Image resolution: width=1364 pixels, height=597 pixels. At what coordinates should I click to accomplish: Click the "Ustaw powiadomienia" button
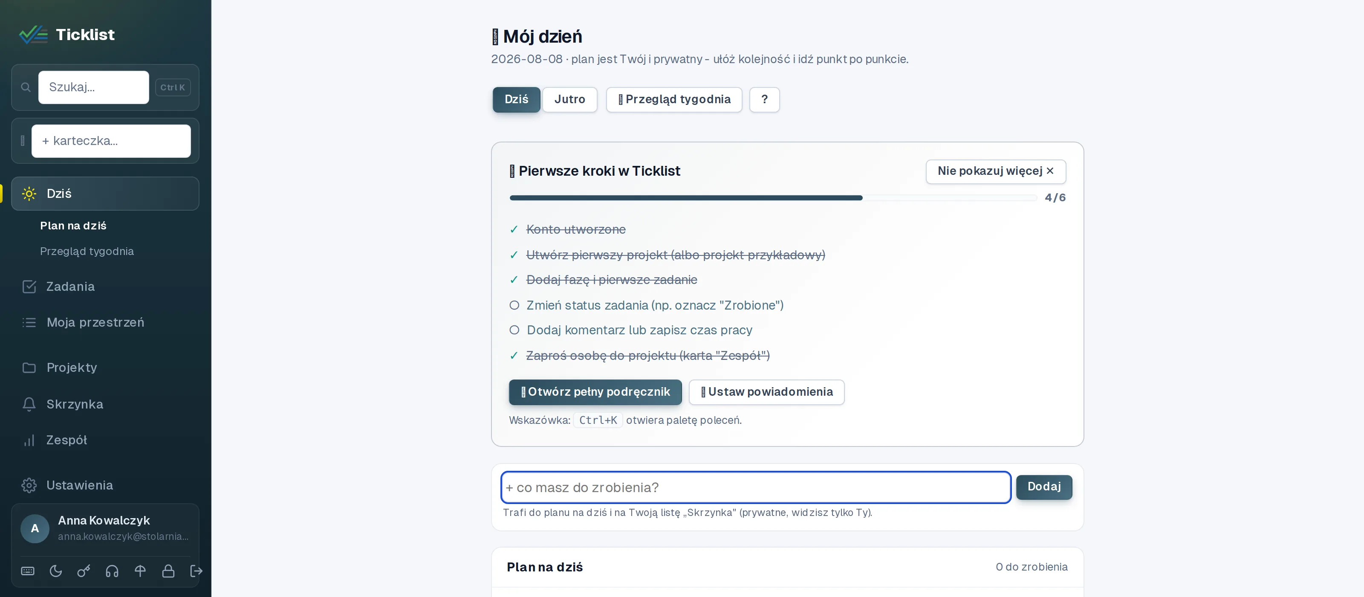766,392
